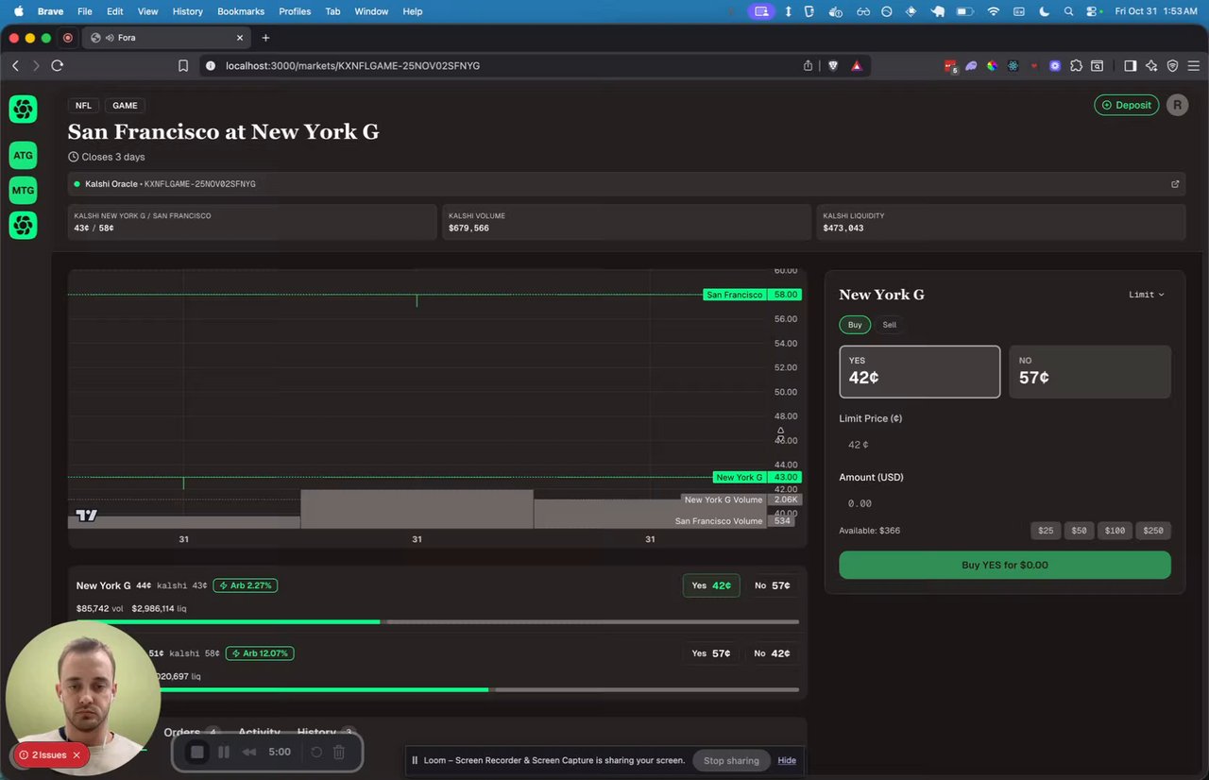Click the Amount (USD) input field

(x=1005, y=503)
